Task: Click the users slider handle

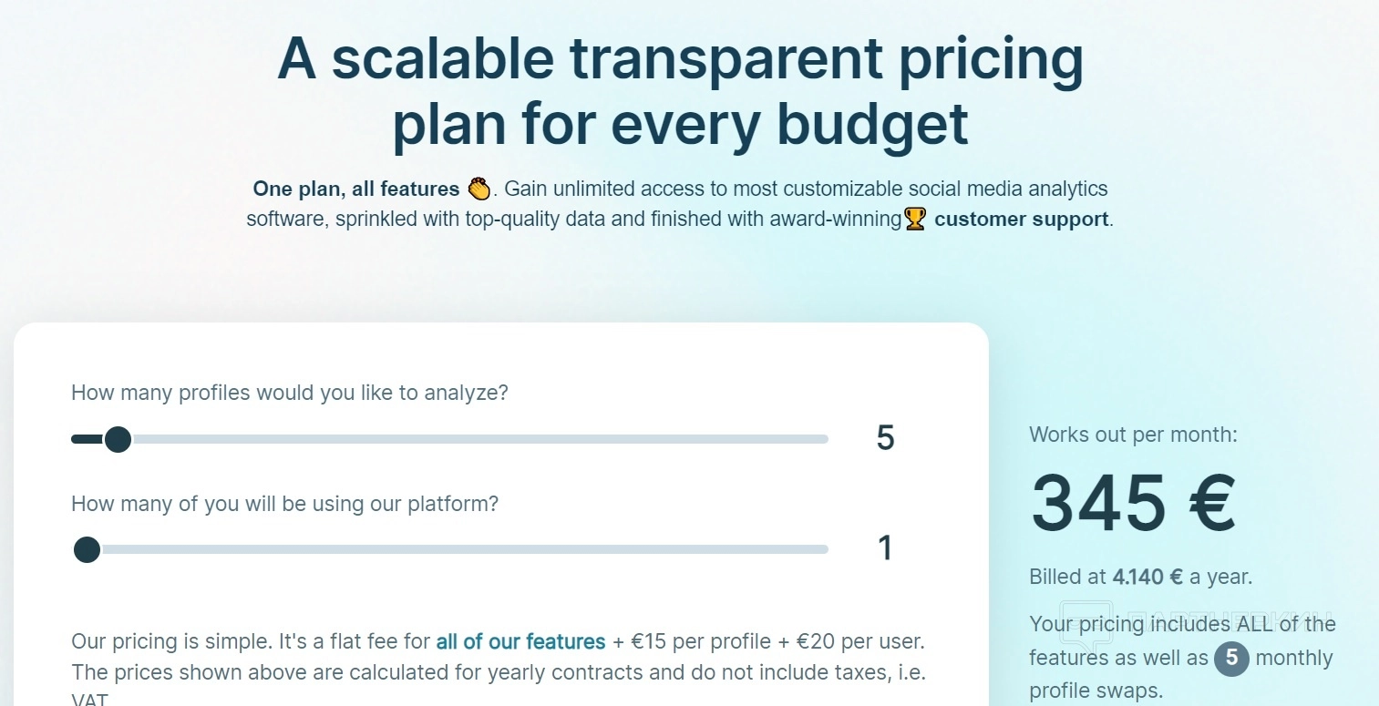Action: click(x=87, y=549)
